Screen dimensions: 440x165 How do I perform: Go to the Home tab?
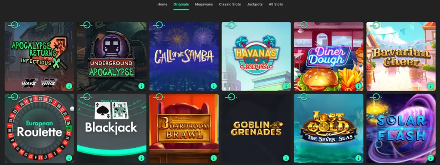162,4
